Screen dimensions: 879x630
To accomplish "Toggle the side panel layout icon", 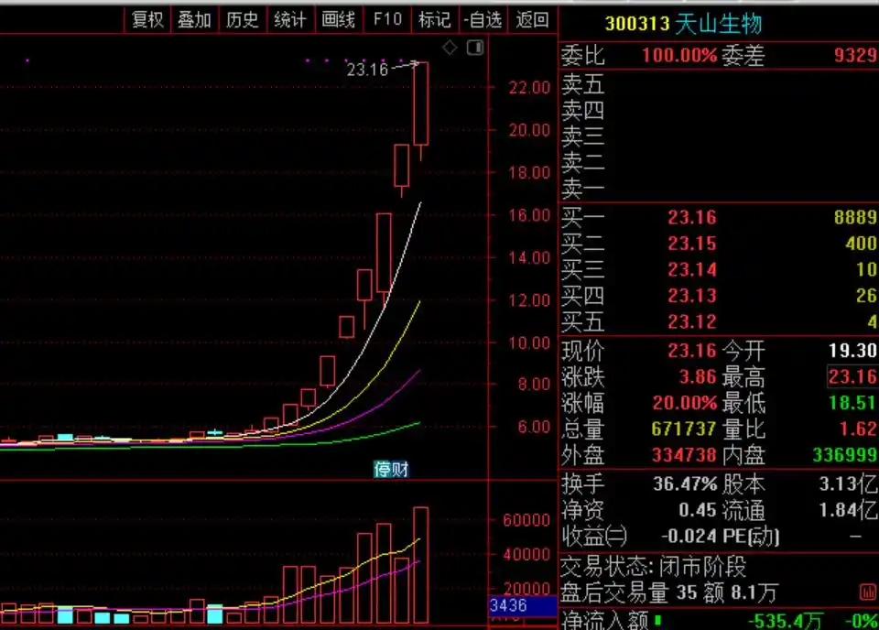I will click(475, 48).
